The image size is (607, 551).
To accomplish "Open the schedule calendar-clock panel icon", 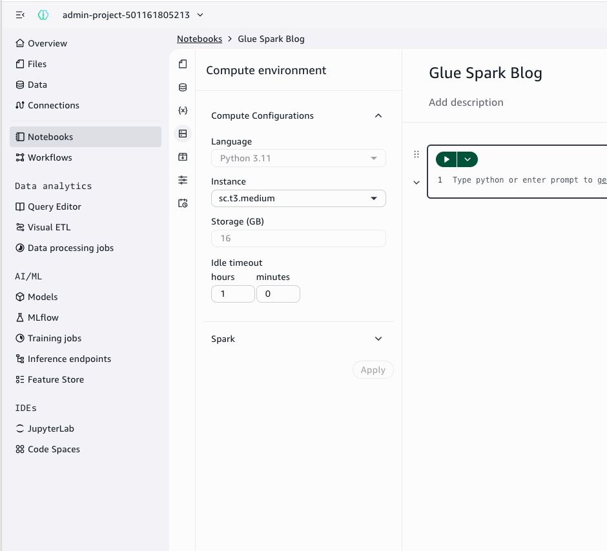I will [183, 203].
